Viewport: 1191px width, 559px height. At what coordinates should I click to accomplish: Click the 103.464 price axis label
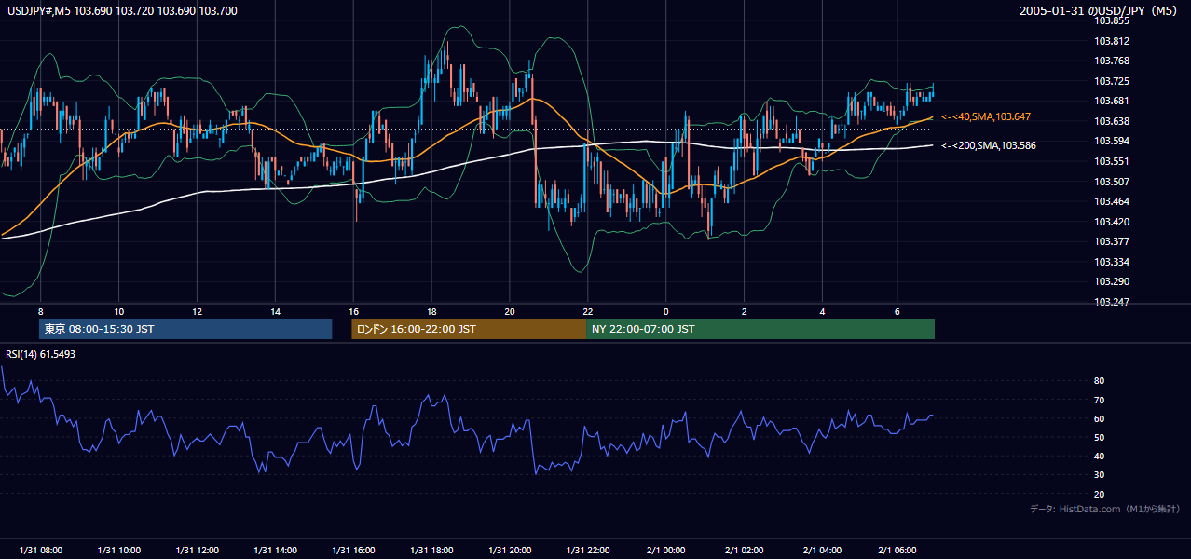[1111, 201]
